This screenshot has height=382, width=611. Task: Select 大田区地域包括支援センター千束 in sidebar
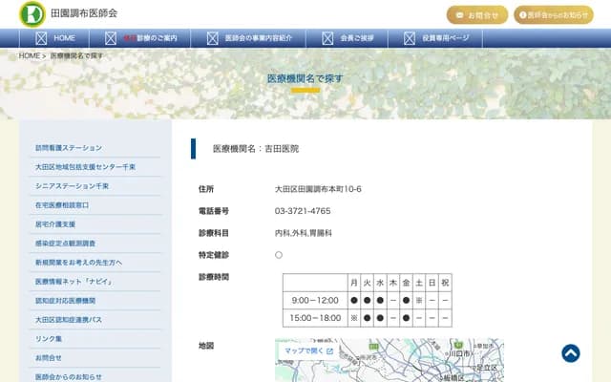pos(85,167)
